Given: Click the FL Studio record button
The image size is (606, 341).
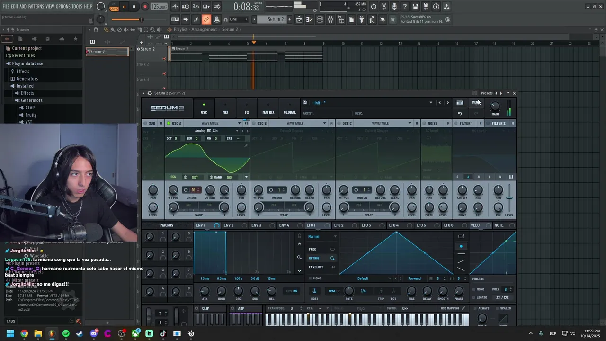Looking at the screenshot, I should click(145, 7).
